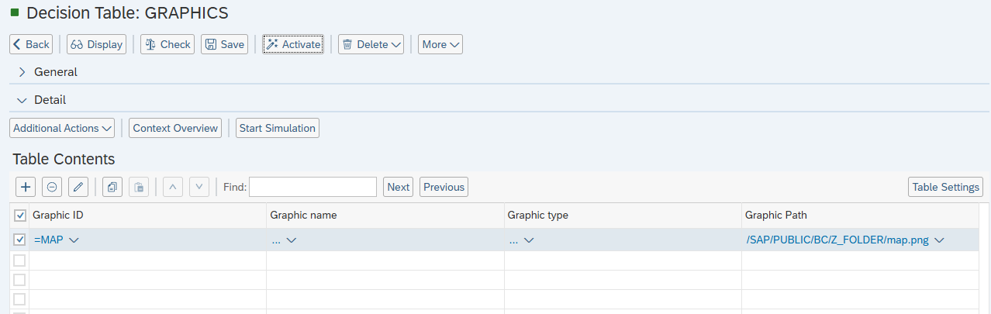The image size is (991, 314).
Task: Open the More menu
Action: [440, 44]
